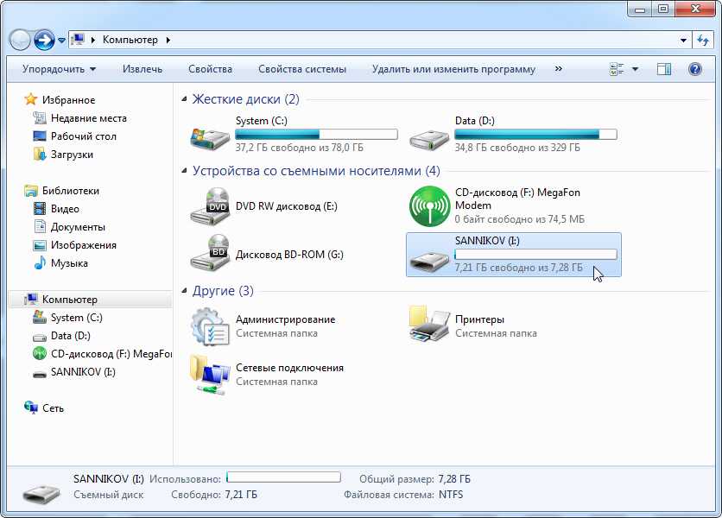The image size is (722, 518).
Task: Select the Дисковод BD-ROM (G:) icon
Action: tap(211, 253)
